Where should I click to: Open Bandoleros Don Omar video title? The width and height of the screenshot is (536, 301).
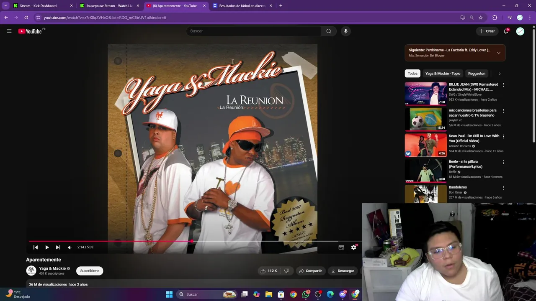(x=458, y=187)
